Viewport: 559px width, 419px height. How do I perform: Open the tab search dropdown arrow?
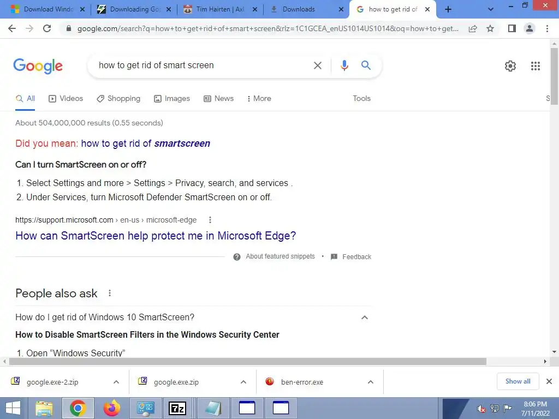click(x=491, y=9)
